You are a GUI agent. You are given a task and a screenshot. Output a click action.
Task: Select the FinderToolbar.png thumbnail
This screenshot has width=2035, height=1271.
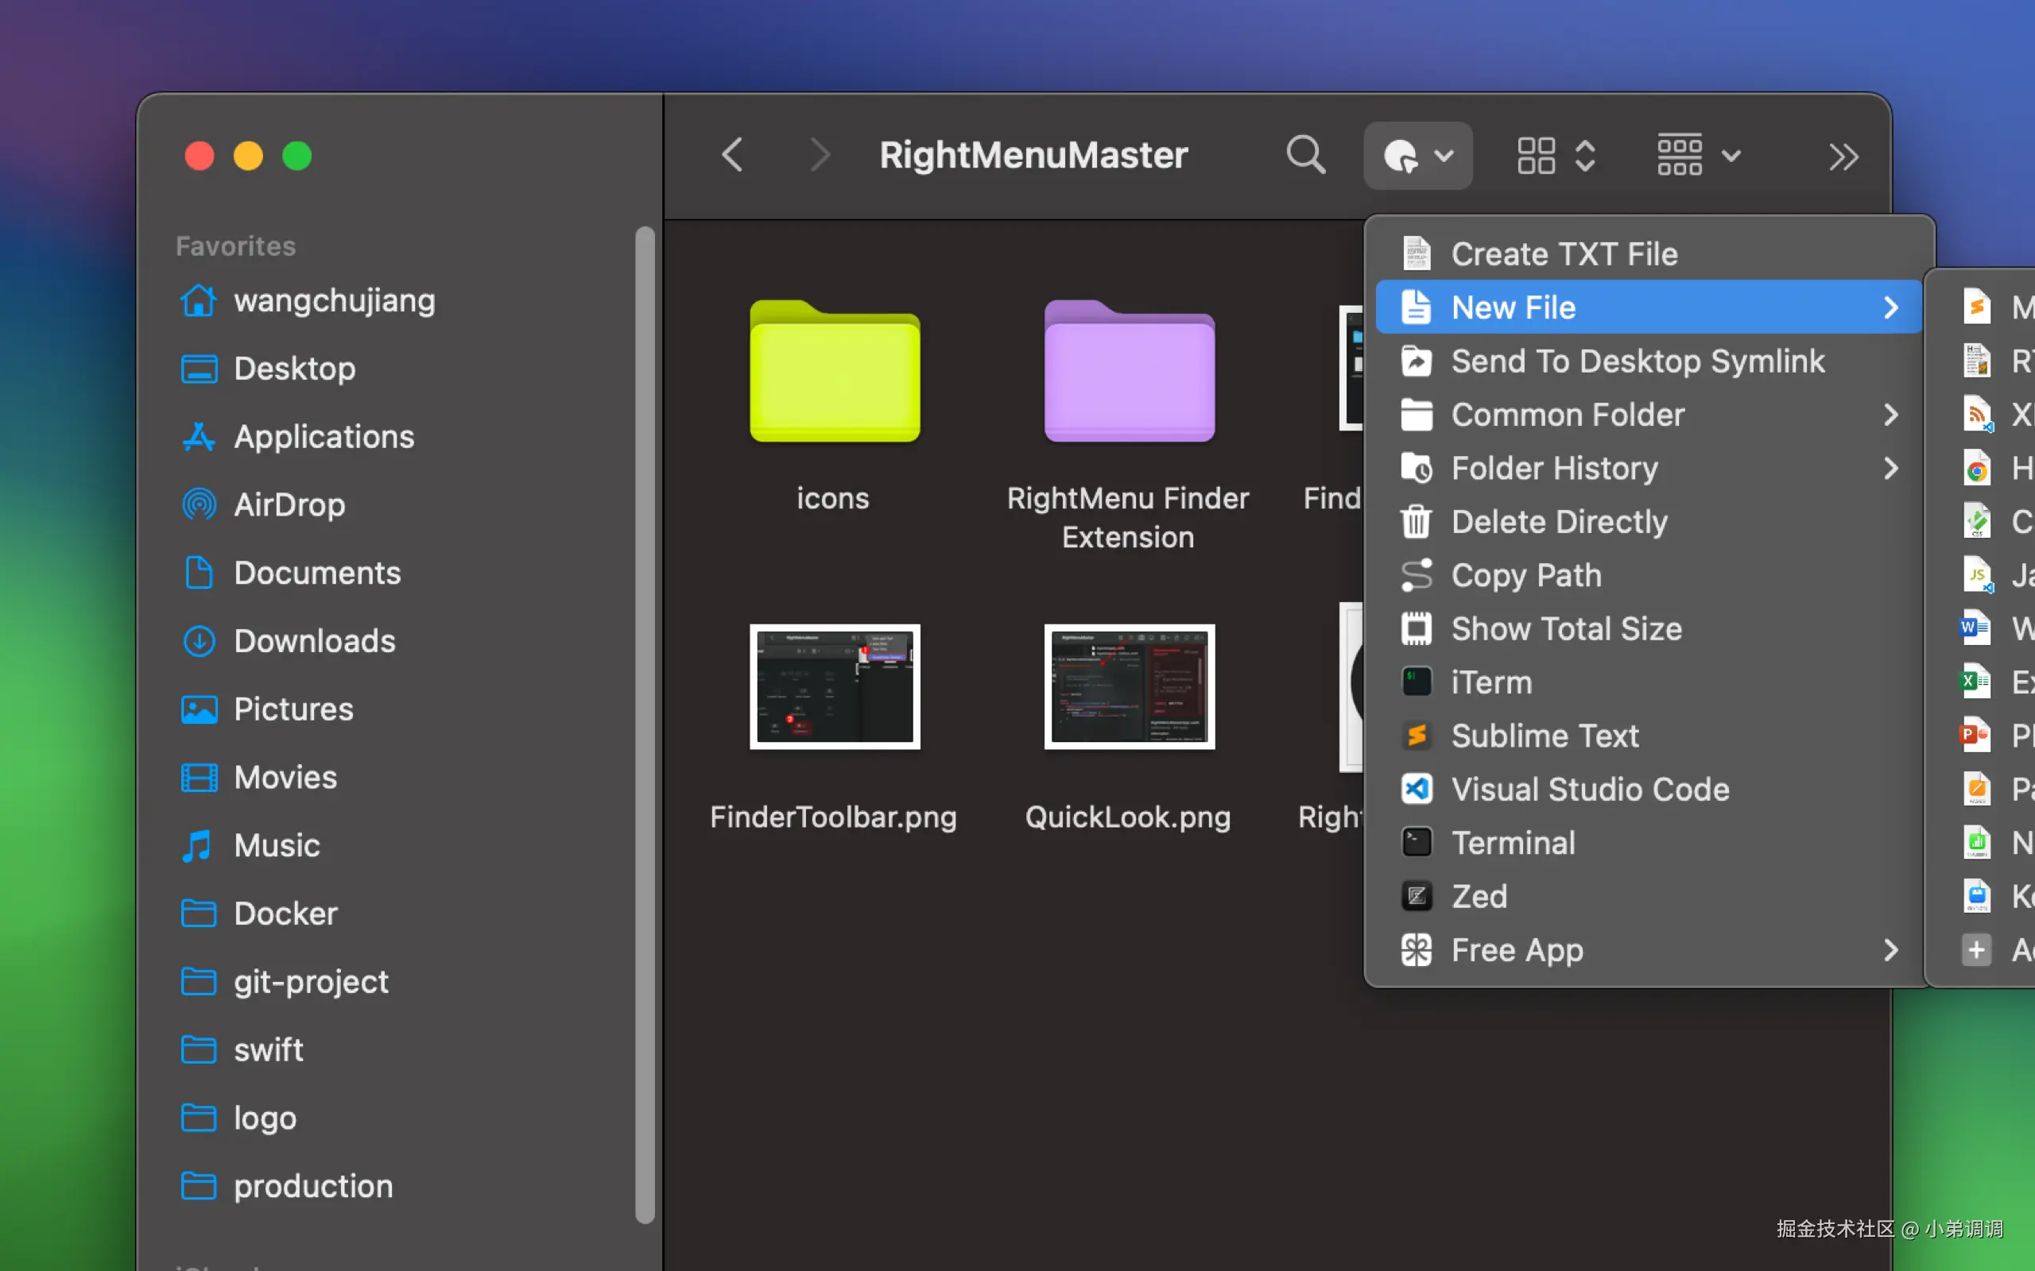tap(834, 687)
